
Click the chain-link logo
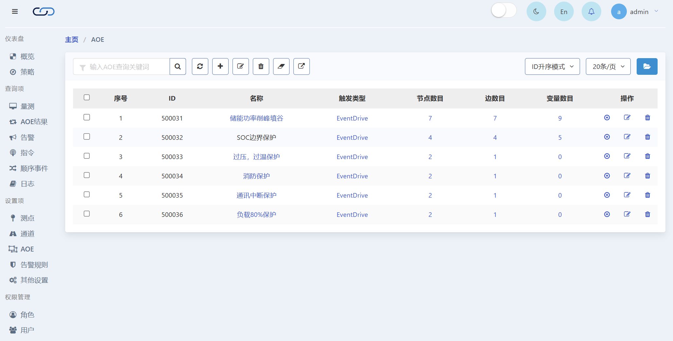(x=44, y=12)
